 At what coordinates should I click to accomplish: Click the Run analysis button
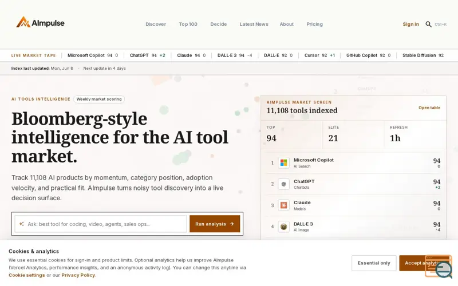coord(215,224)
